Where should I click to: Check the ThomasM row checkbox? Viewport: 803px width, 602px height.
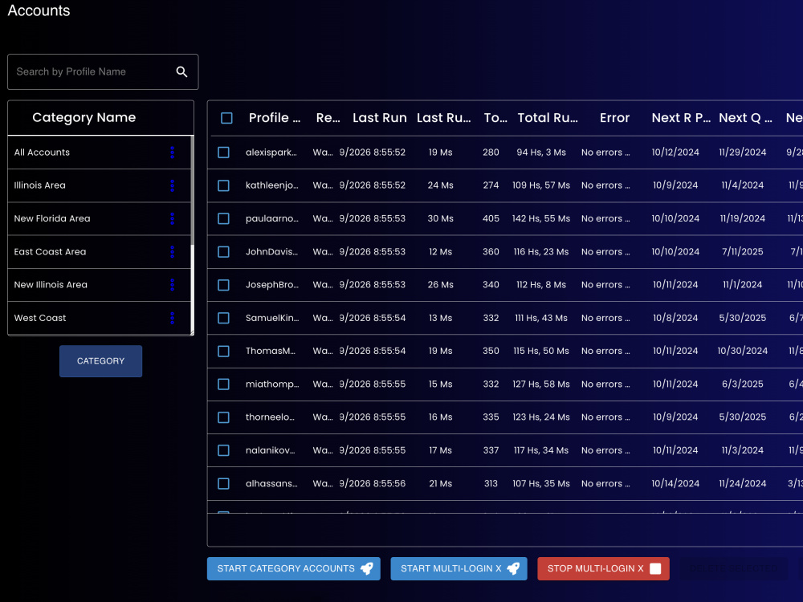tap(223, 351)
